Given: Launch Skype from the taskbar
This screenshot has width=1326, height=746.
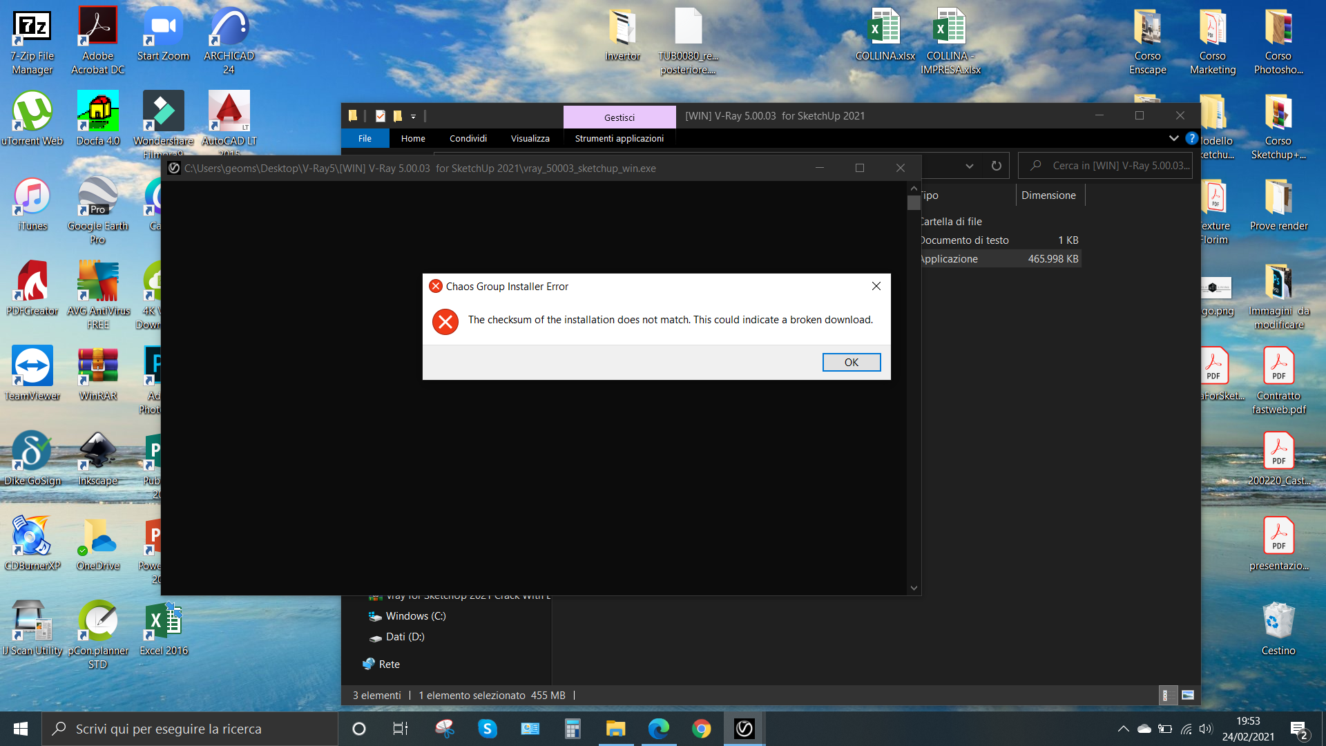Looking at the screenshot, I should (488, 729).
